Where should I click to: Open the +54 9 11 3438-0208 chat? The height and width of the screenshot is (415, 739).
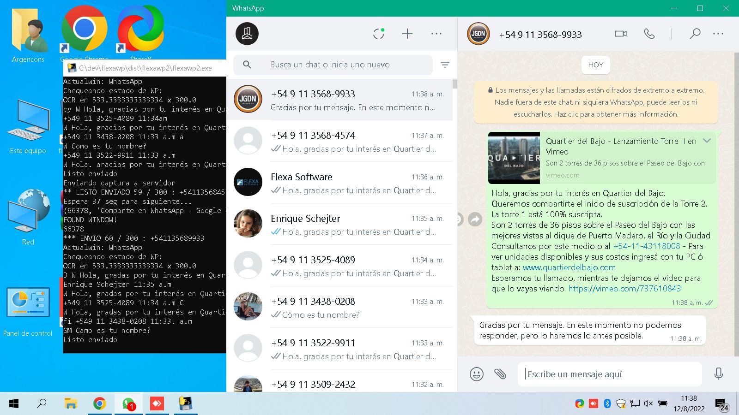pos(339,307)
